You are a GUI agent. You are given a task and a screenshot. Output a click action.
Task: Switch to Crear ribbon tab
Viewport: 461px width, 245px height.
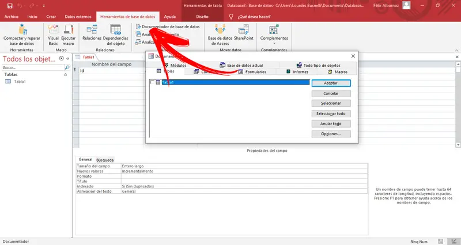51,17
